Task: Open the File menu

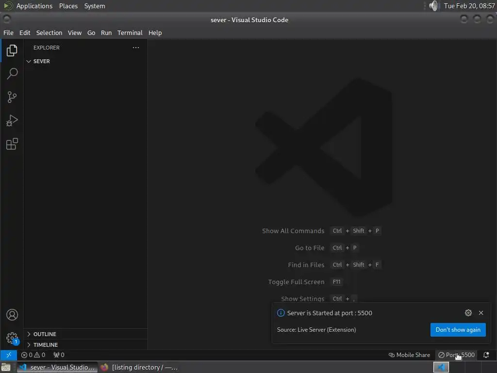Action: [x=9, y=33]
